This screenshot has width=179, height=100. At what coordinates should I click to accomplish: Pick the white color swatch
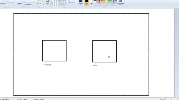[x=95, y=2]
